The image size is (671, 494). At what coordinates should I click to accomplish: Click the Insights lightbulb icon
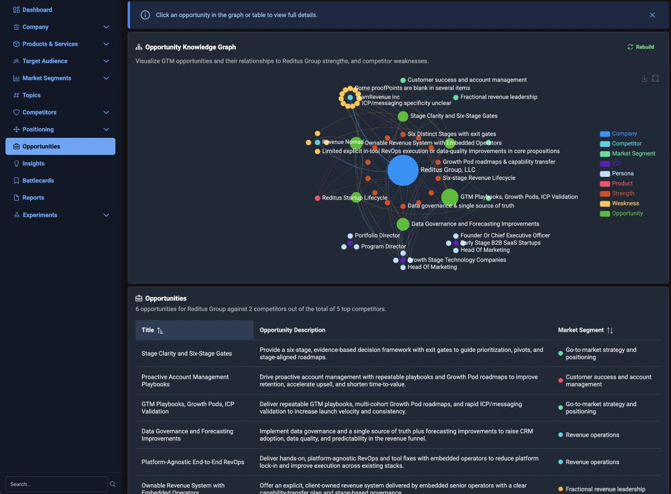click(x=16, y=163)
